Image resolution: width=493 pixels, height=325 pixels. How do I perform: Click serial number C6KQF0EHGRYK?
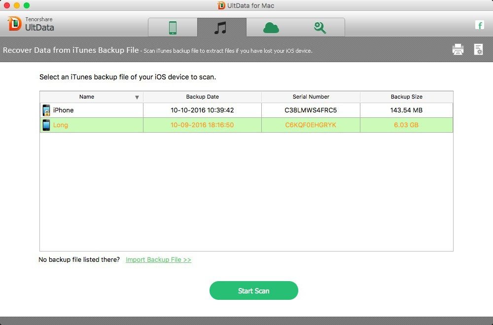click(x=311, y=125)
